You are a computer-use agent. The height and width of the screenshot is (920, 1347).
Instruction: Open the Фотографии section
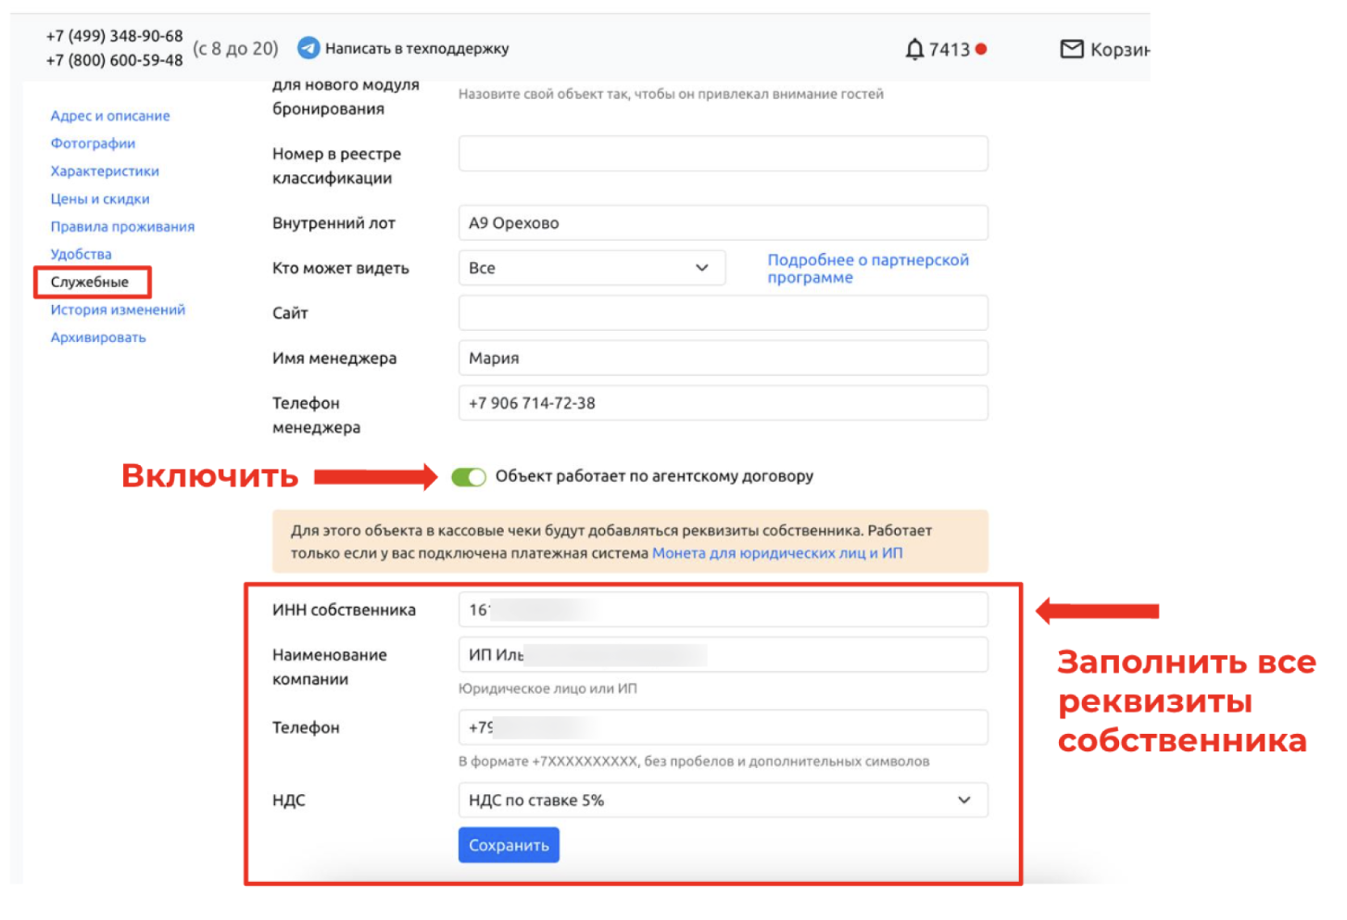[x=93, y=144]
